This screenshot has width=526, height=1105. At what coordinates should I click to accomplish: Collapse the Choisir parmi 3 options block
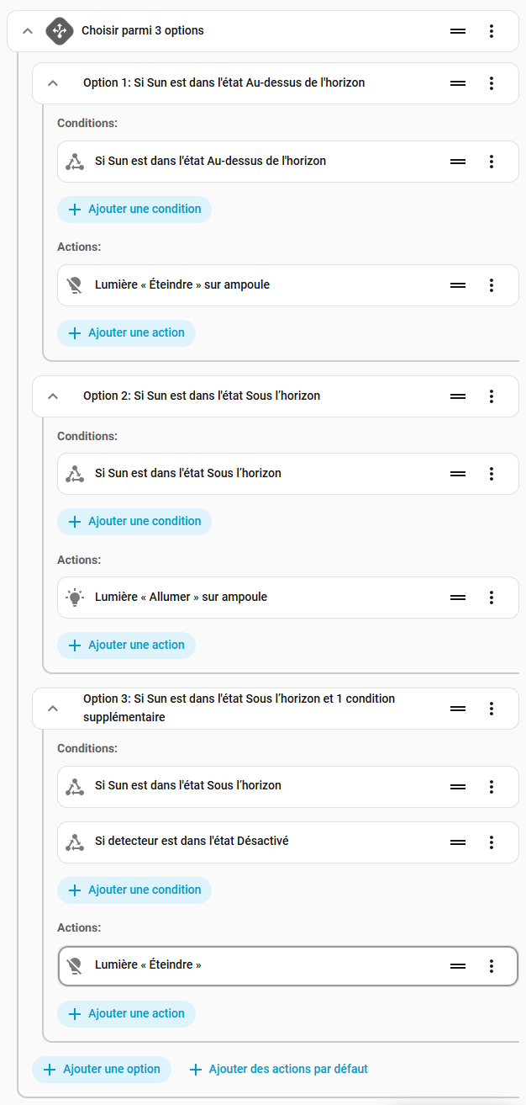(x=28, y=31)
